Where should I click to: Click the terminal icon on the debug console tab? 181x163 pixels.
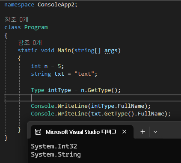38,132
